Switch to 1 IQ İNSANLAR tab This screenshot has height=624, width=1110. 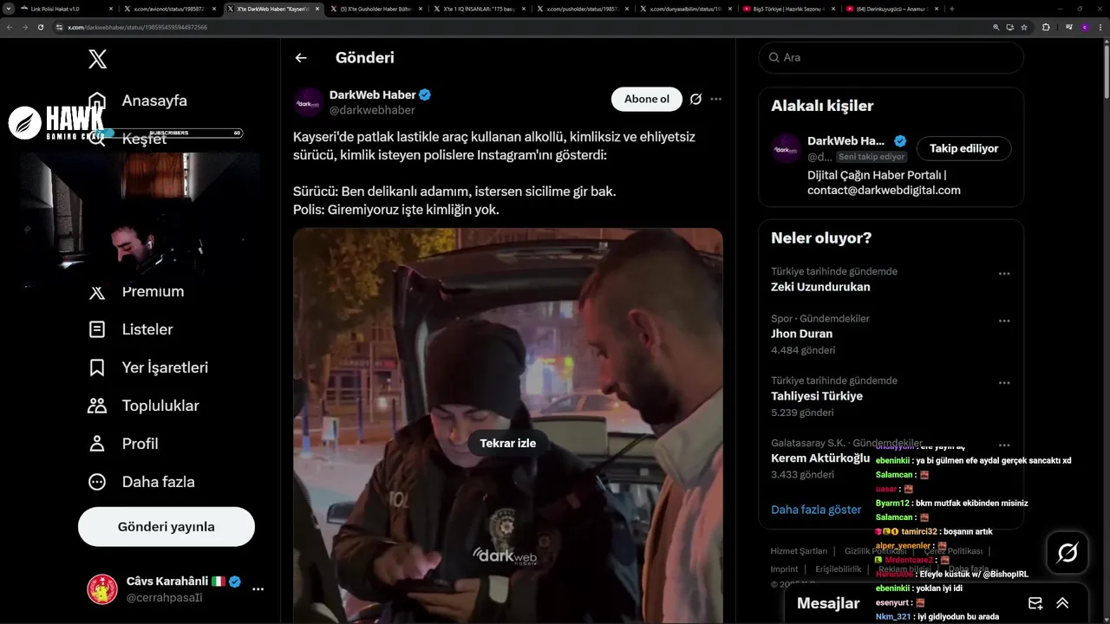click(480, 9)
